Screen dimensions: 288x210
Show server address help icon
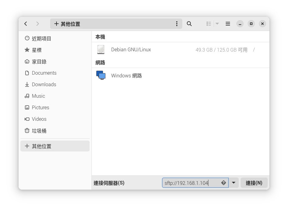point(224,183)
